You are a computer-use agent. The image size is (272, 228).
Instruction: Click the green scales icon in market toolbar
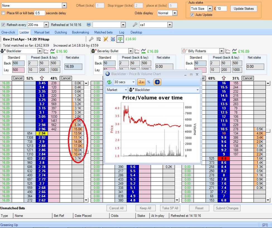point(120,39)
